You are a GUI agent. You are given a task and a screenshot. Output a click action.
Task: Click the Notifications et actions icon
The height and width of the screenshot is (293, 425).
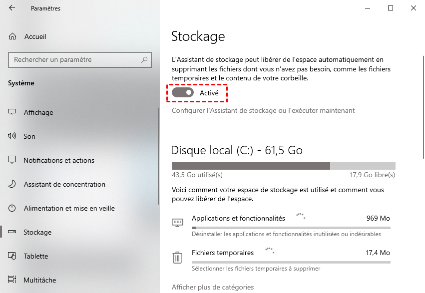(12, 160)
